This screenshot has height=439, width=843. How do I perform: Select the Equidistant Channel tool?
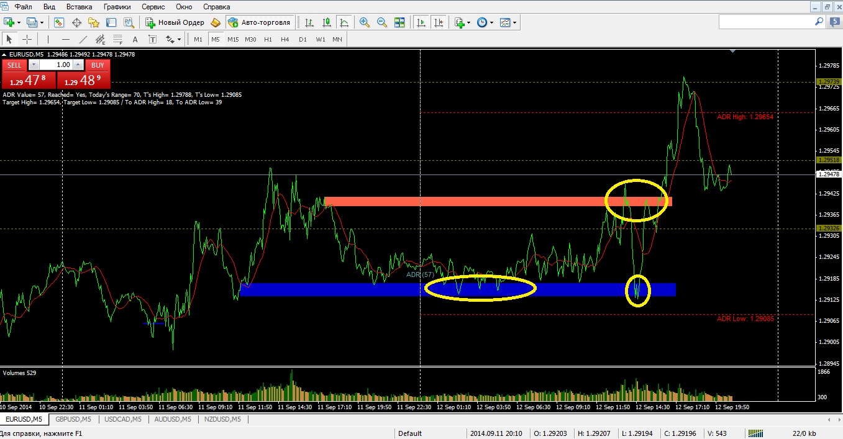[x=100, y=39]
